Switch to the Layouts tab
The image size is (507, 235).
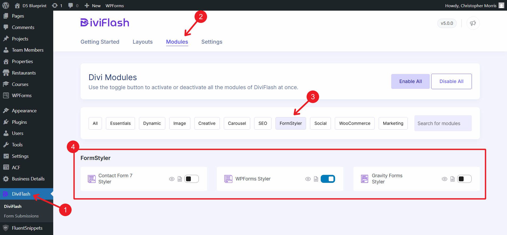(143, 42)
